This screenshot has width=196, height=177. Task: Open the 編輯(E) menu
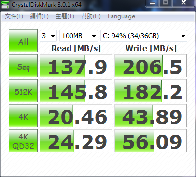[39, 16]
